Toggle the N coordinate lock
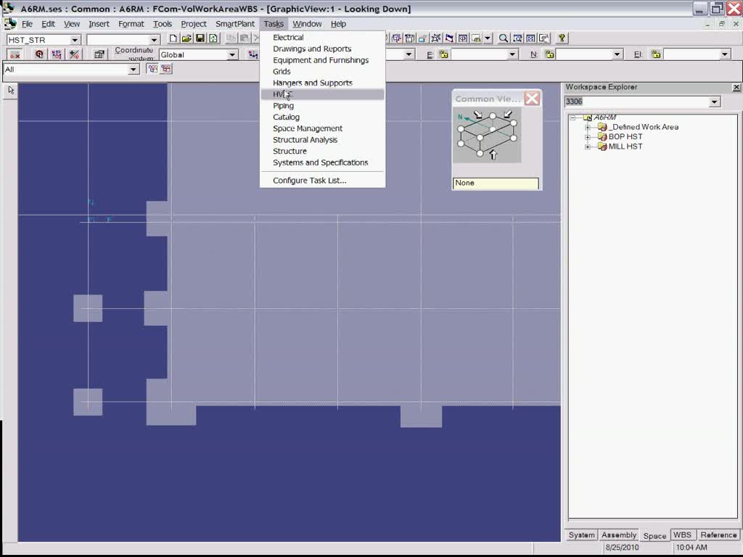Screen dimensions: 743x557 549,54
